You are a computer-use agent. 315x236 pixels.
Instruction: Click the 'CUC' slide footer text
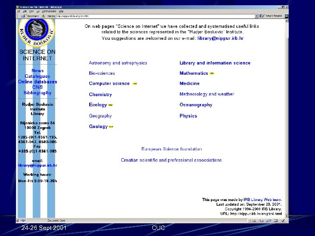coord(158,228)
